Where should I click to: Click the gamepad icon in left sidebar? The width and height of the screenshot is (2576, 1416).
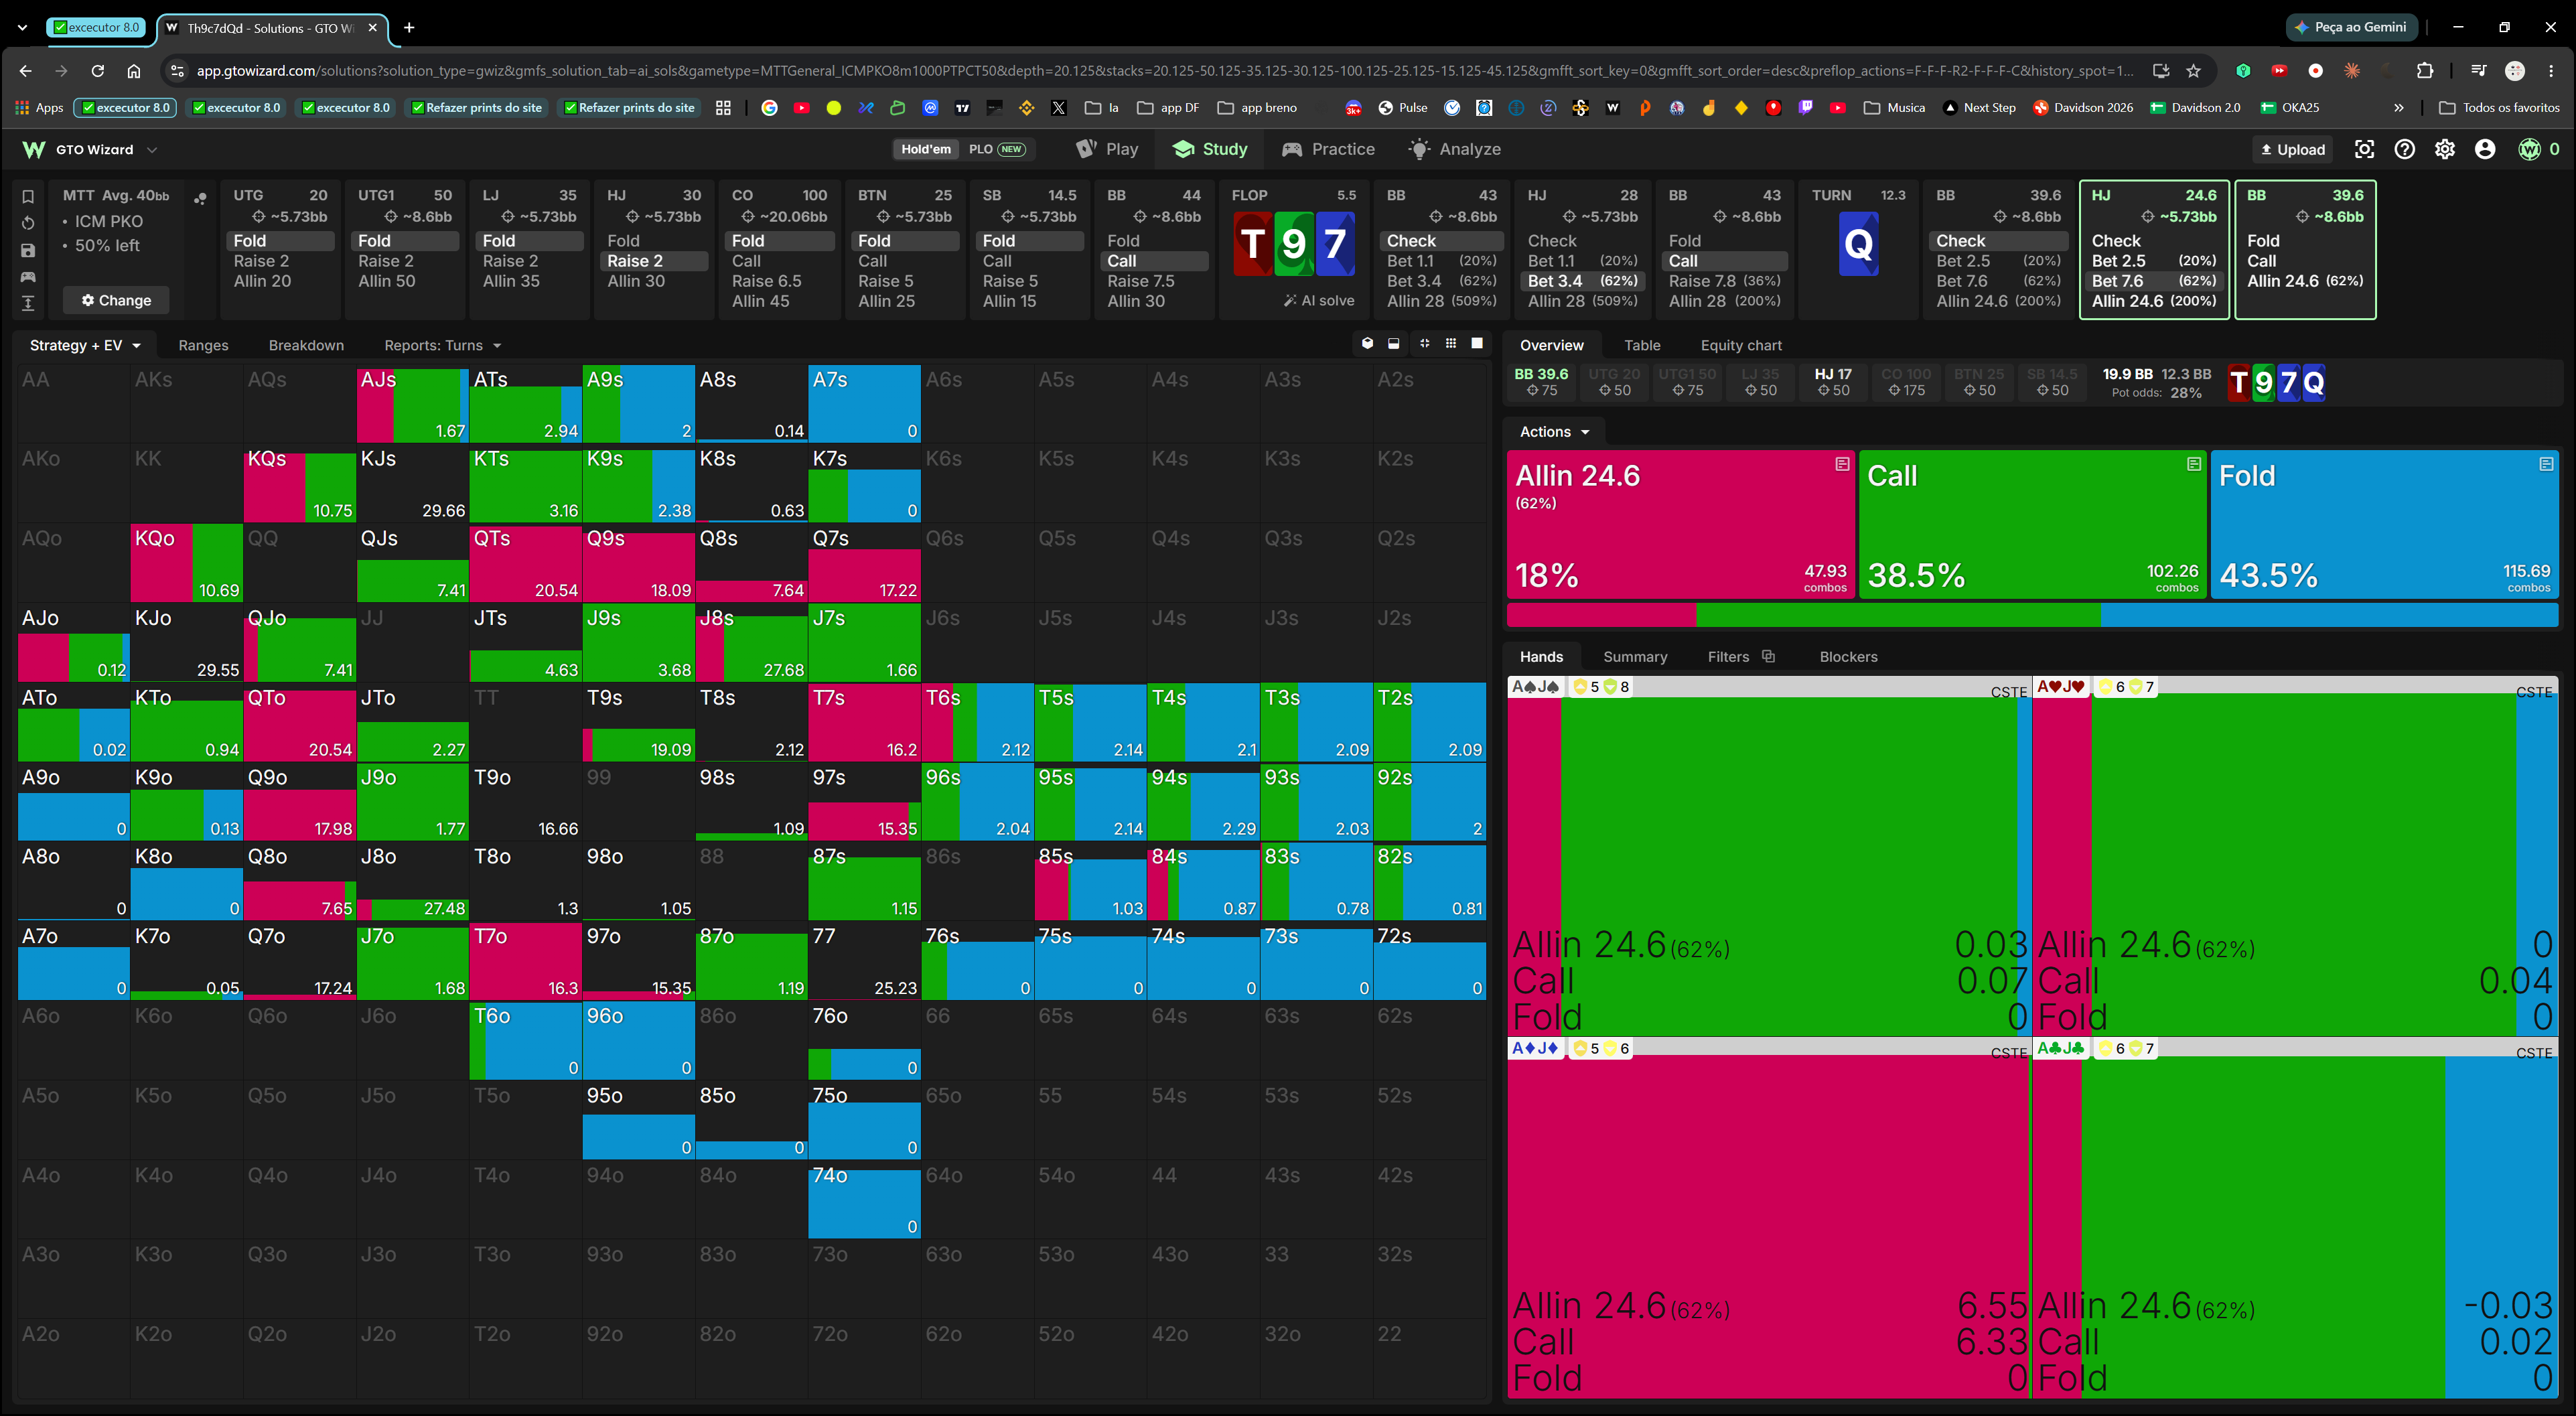point(28,276)
